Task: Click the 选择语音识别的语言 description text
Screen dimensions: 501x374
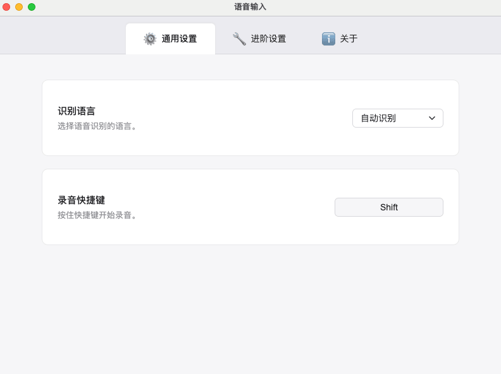Action: pos(98,126)
